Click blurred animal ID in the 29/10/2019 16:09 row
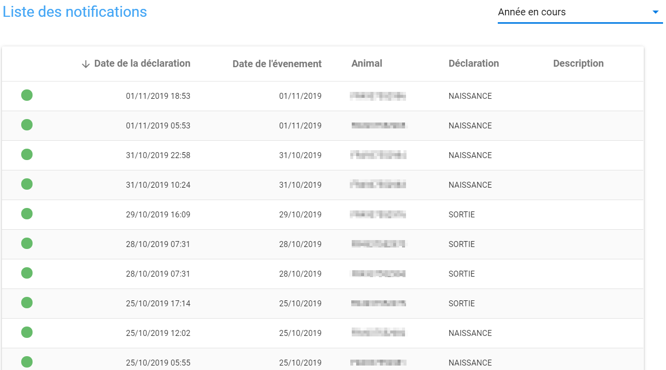Viewport: 666px width, 370px height. [x=378, y=214]
